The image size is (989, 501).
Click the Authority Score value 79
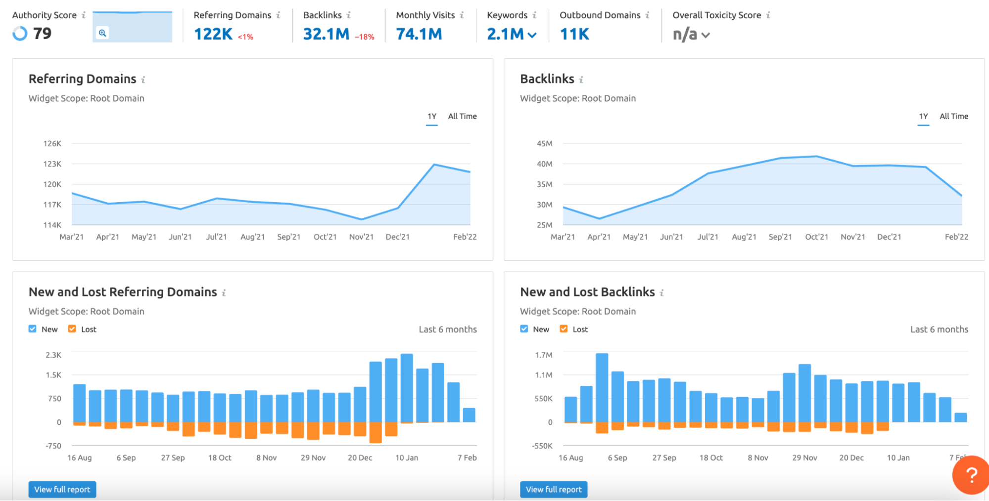click(42, 34)
